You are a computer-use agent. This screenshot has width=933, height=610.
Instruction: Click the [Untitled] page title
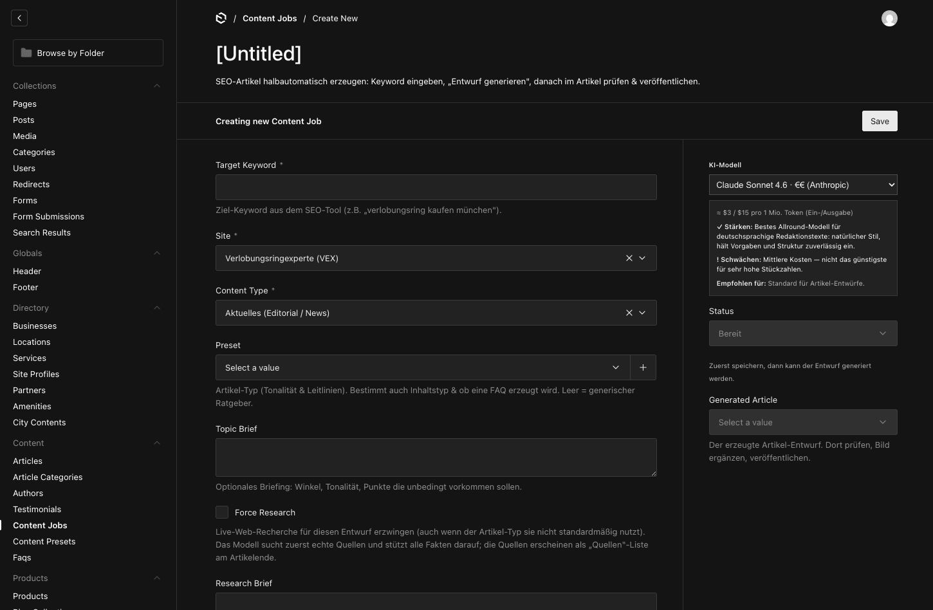(259, 53)
